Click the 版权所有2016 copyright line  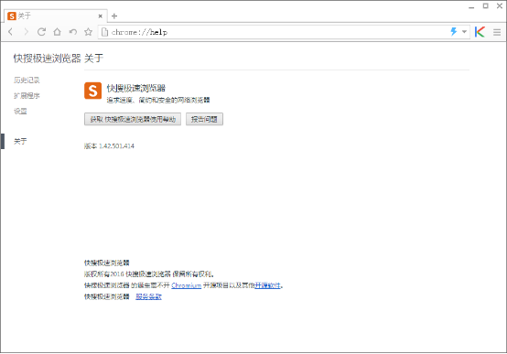pos(149,274)
